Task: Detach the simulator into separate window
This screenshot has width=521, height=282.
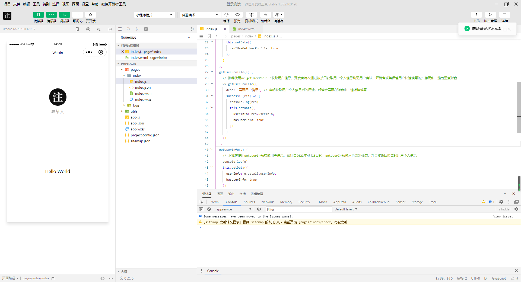Action: pos(110,29)
